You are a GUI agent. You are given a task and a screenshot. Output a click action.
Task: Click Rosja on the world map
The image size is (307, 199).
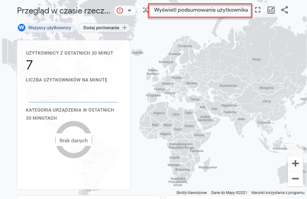click(x=257, y=59)
